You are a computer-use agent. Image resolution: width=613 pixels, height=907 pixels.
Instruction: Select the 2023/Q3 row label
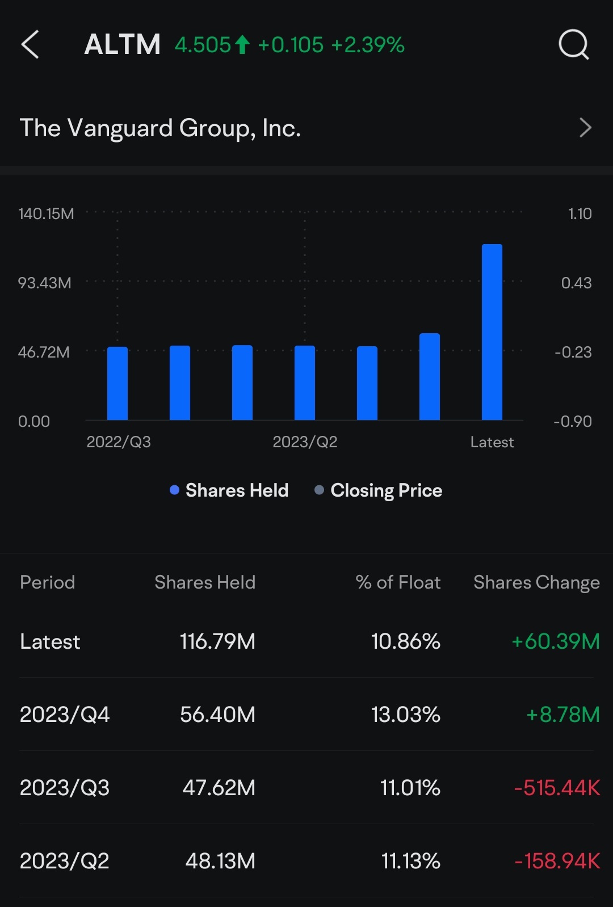pyautogui.click(x=65, y=788)
